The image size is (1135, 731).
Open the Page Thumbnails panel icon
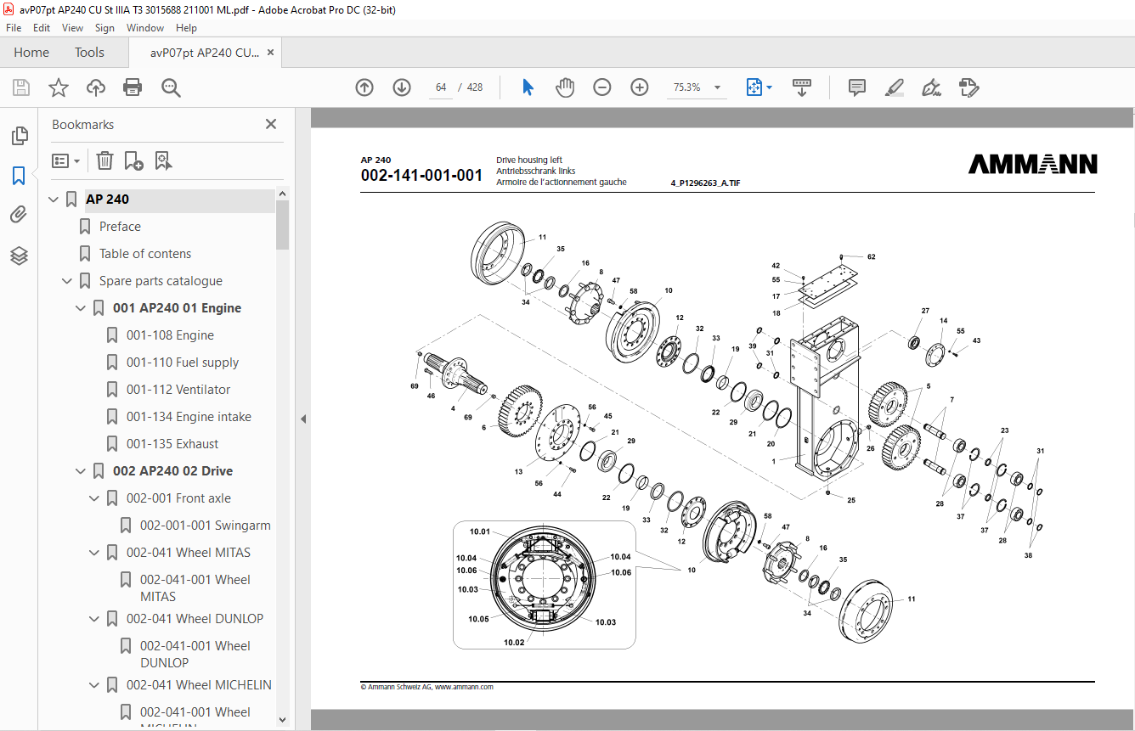point(19,136)
